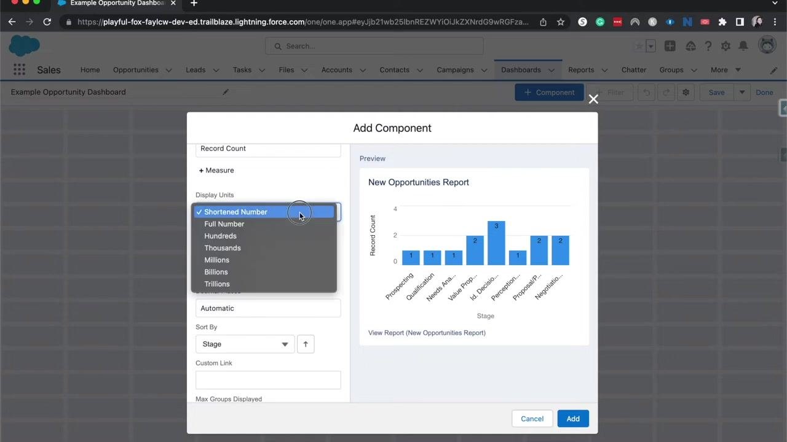Image resolution: width=787 pixels, height=442 pixels.
Task: Expand the Save button dropdown arrow
Action: coord(742,93)
